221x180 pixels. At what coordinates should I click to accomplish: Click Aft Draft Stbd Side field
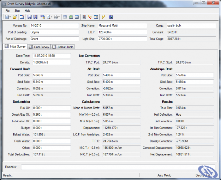click(x=121, y=82)
